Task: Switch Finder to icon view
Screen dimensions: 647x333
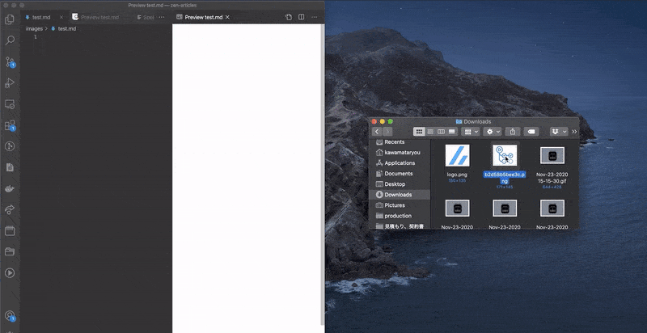Action: 419,132
